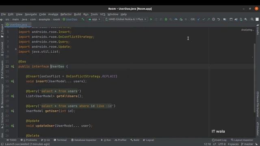Open the Structure sidebar tab
The width and height of the screenshot is (260, 146).
pos(2,120)
